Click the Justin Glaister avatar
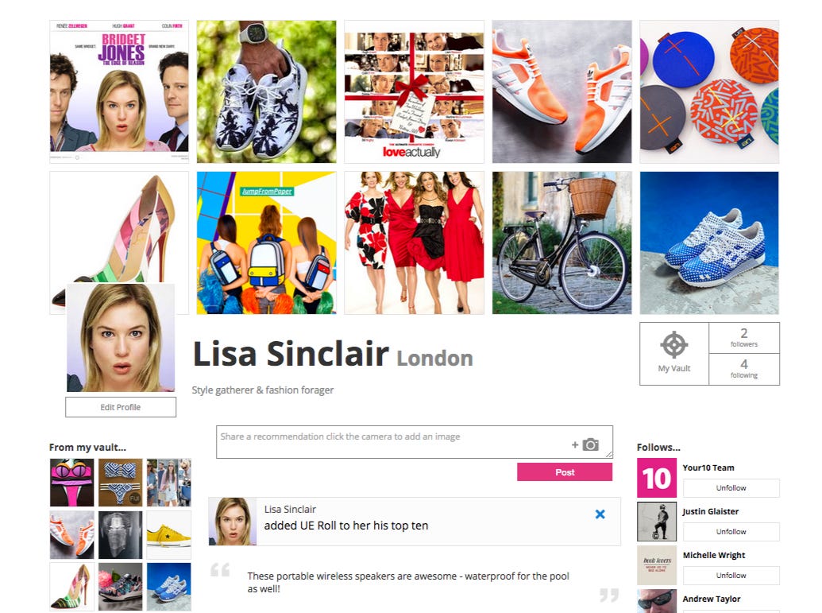Screen dimensions: 822x613 point(656,521)
